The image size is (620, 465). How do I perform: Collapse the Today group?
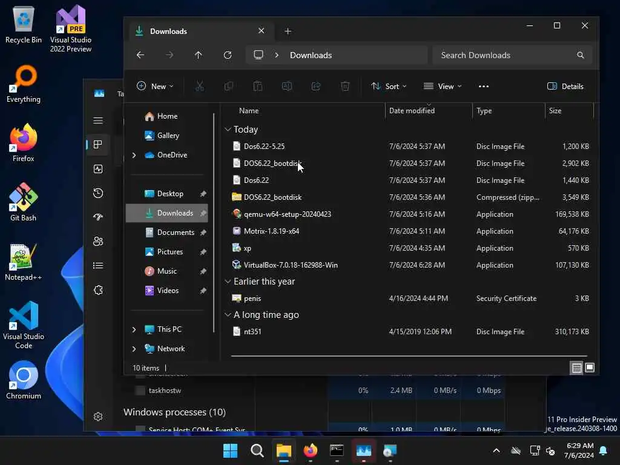pyautogui.click(x=228, y=130)
